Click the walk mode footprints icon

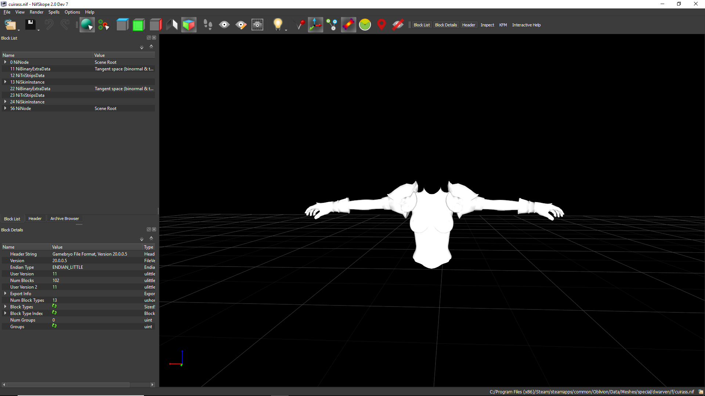click(x=208, y=25)
